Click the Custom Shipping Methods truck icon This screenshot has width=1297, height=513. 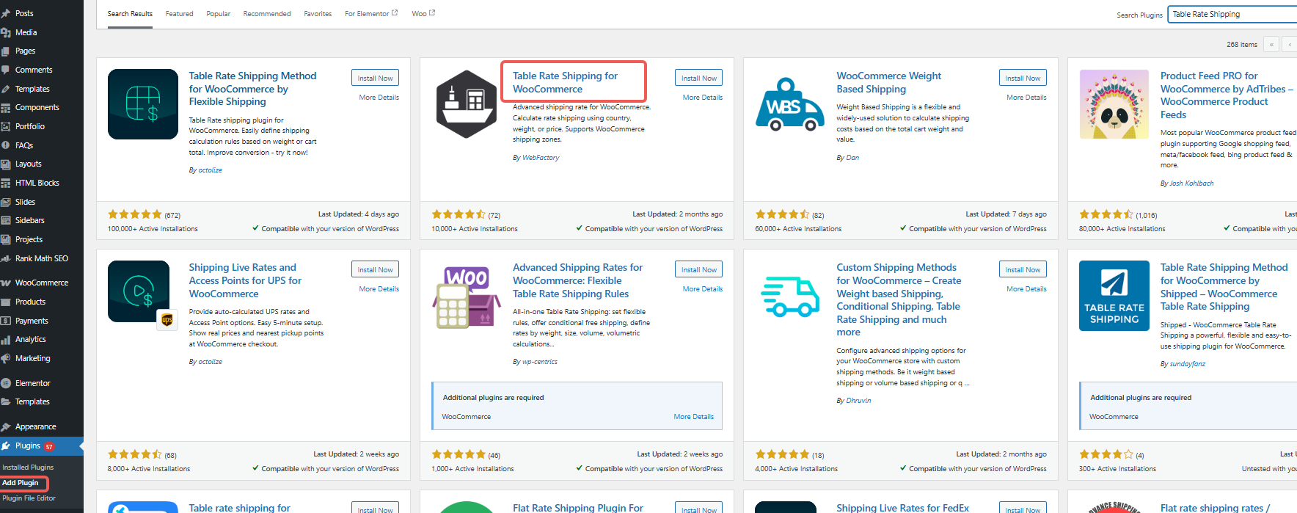click(790, 296)
